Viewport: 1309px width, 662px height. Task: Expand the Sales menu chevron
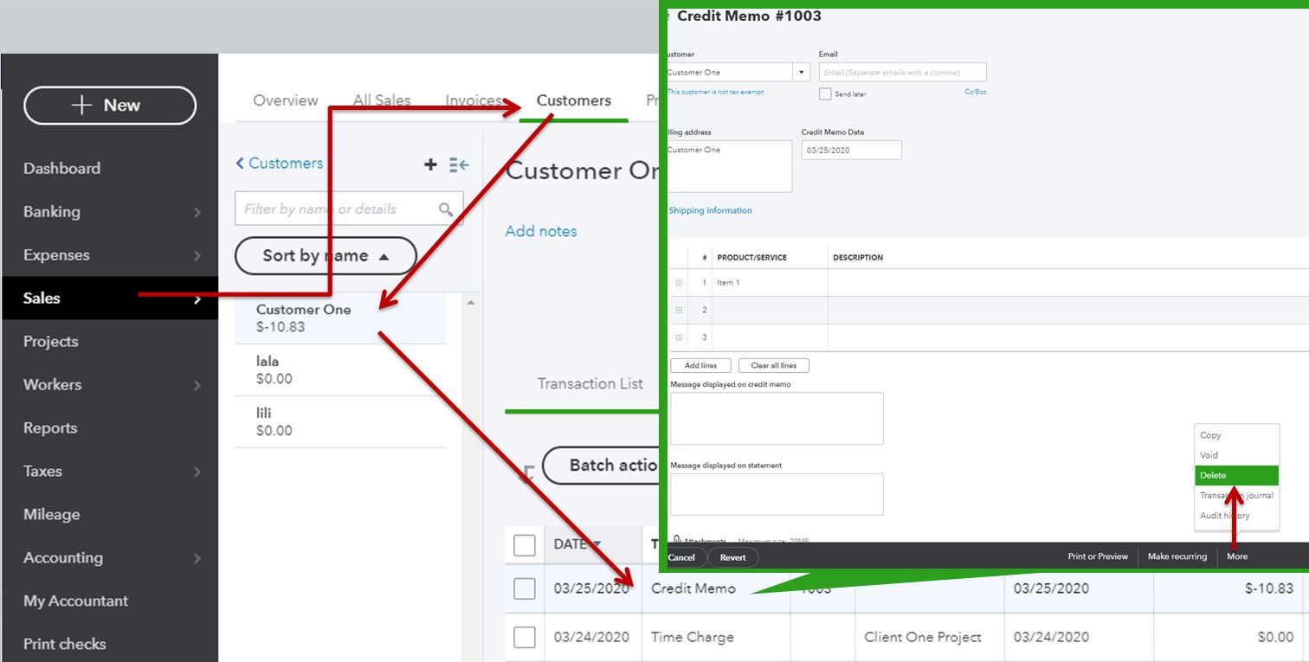[197, 299]
